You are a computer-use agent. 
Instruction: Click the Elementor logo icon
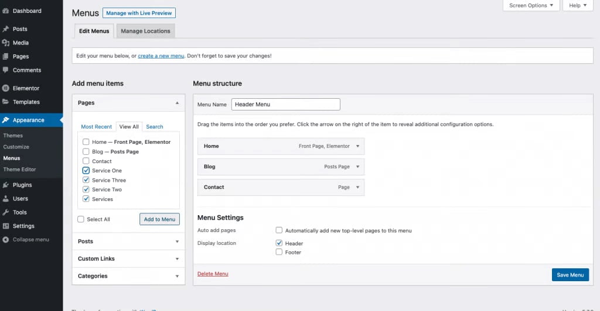point(6,88)
